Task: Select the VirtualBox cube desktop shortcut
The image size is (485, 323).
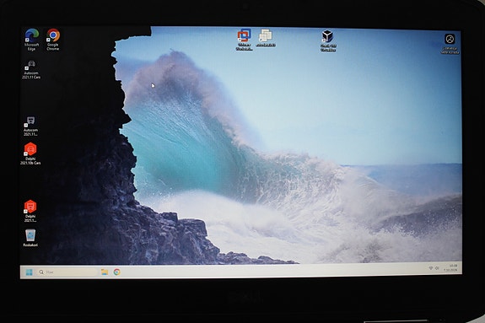Action: pos(328,40)
